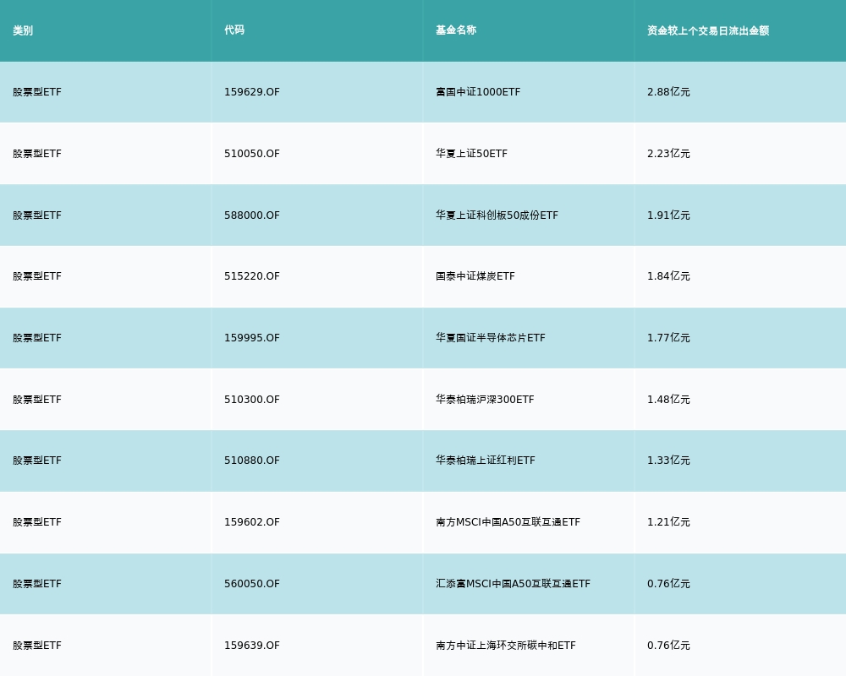Click the 2.23亿元 outflow value
This screenshot has height=676, width=846.
668,154
